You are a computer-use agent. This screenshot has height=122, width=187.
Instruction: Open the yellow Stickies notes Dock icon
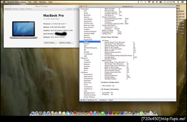[64, 113]
